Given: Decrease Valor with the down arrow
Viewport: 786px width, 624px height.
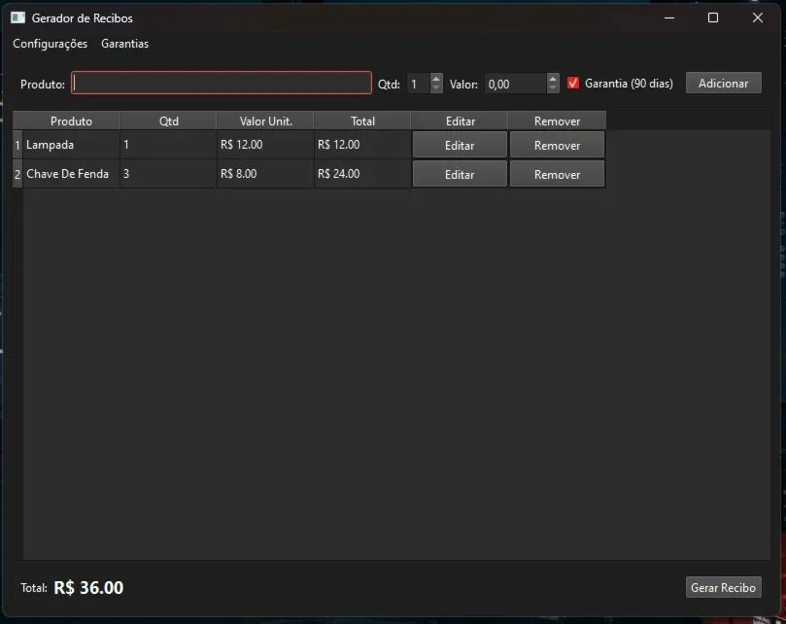Looking at the screenshot, I should point(553,88).
